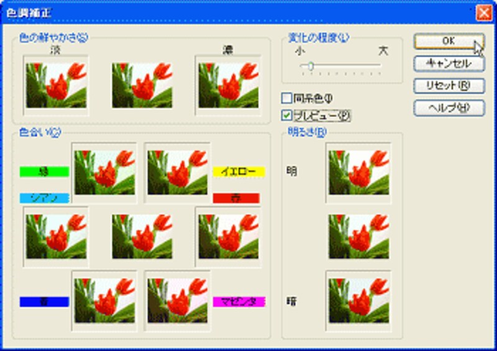Uncheck the プレビュー preview checkbox
This screenshot has width=497, height=351.
point(286,115)
